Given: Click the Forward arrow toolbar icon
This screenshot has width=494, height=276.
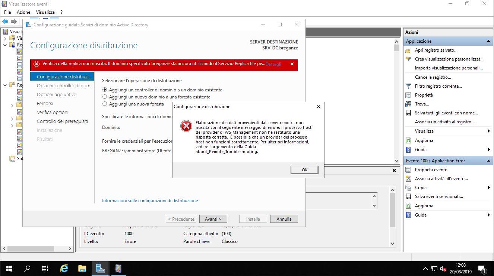Looking at the screenshot, I should (14, 22).
